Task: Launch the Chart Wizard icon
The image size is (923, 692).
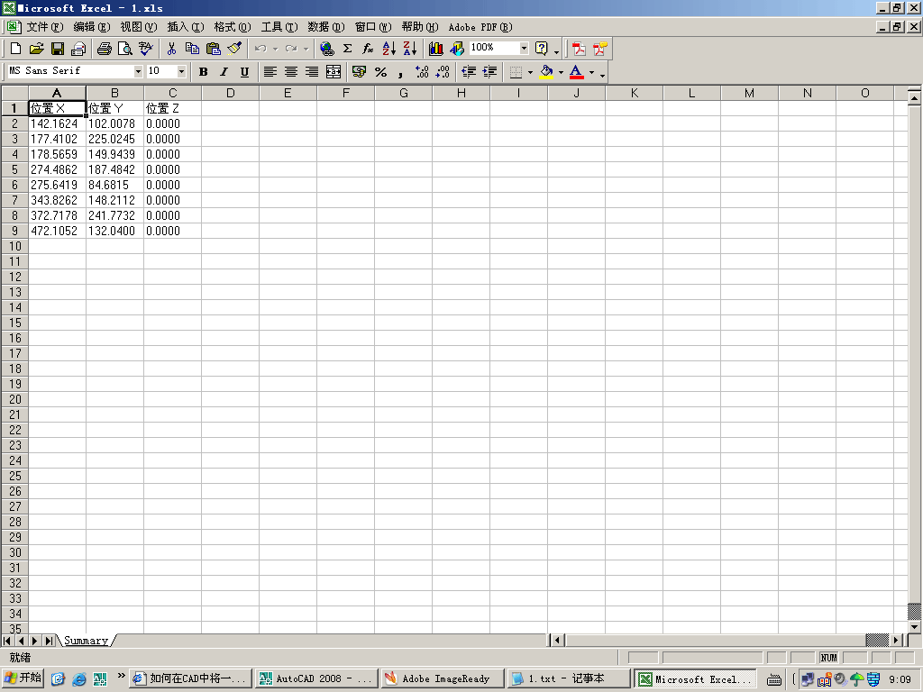Action: (x=436, y=49)
